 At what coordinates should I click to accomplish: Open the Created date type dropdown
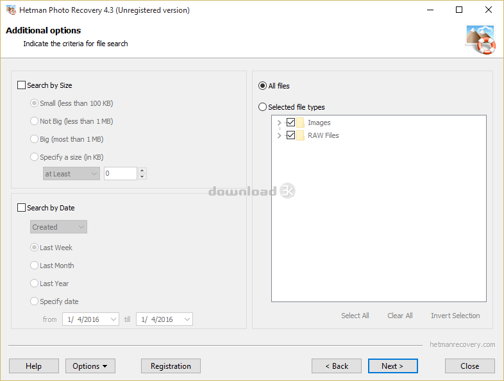coord(58,227)
